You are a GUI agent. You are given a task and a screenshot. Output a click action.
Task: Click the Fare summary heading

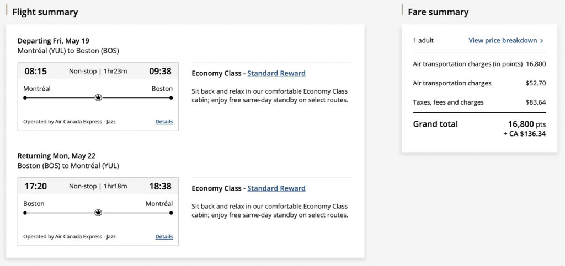pos(438,12)
